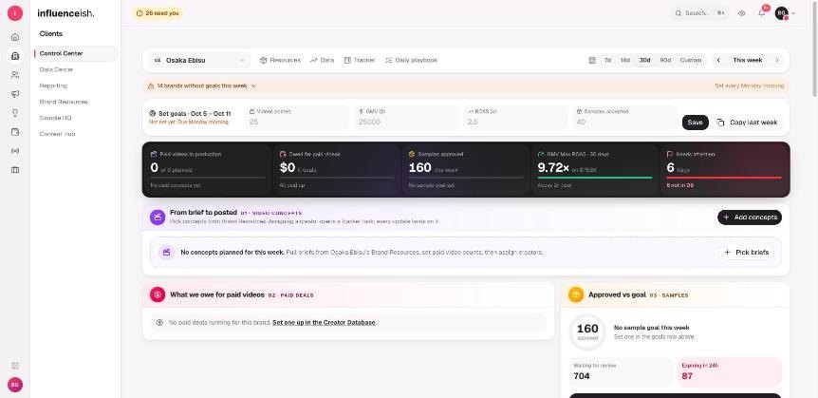Click the flag icon on Needs attention card
Image resolution: width=818 pixels, height=398 pixels.
pos(670,154)
